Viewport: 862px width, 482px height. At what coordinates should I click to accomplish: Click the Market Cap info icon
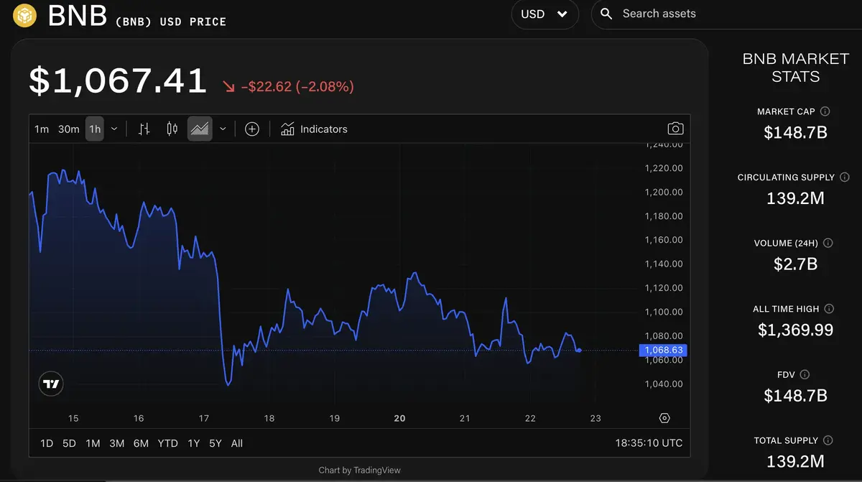coord(825,111)
